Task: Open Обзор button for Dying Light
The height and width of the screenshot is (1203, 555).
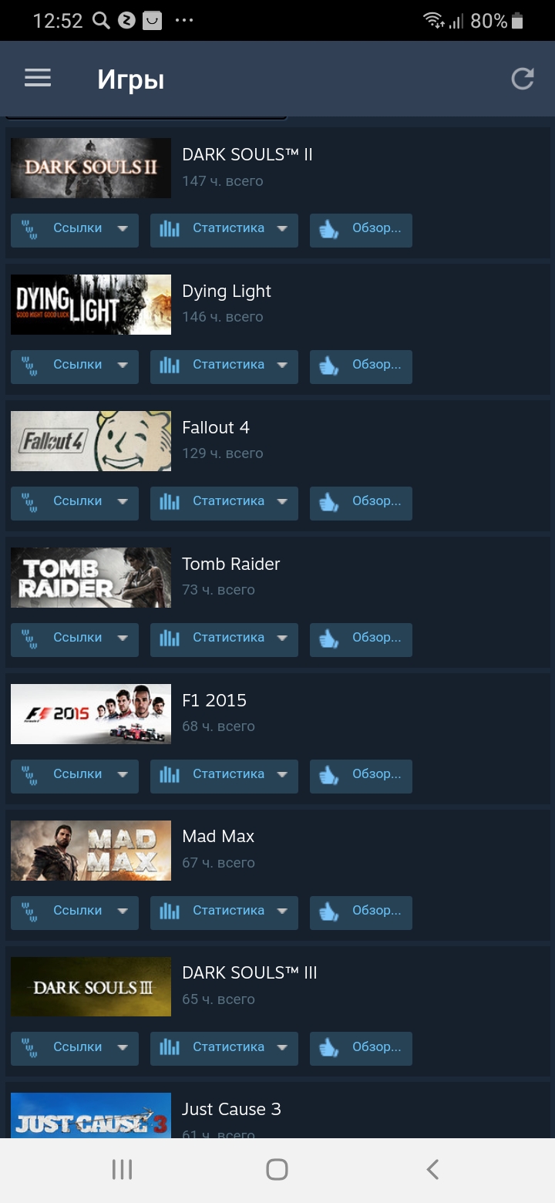Action: tap(361, 366)
